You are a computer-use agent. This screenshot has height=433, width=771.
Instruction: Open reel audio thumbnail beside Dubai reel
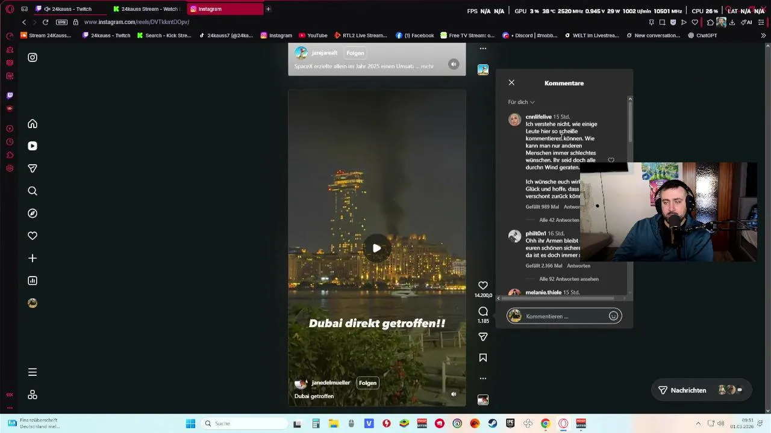point(483,400)
